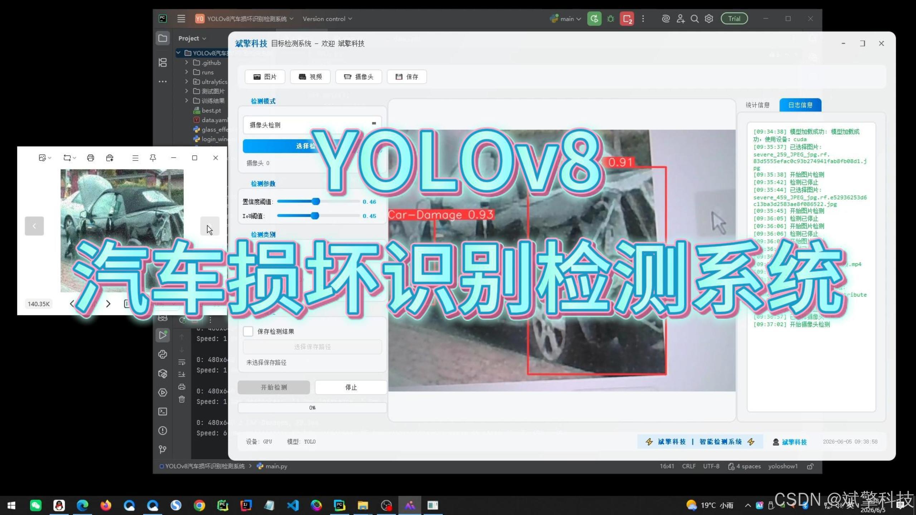
Task: Click the printer icon in the image viewer
Action: tap(91, 158)
